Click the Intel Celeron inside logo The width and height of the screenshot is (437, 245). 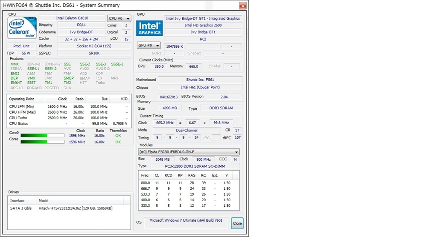tap(22, 28)
